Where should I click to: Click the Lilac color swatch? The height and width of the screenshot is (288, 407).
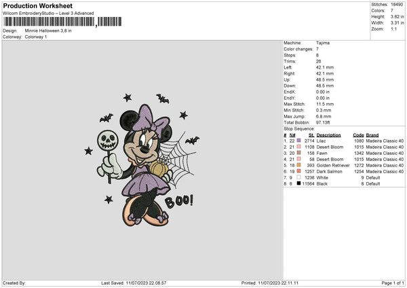[298, 141]
